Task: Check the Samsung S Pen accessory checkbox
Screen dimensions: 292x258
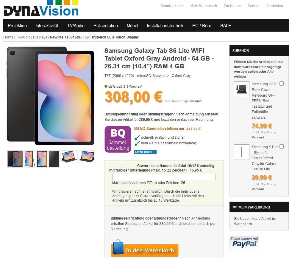Action: (x=282, y=146)
